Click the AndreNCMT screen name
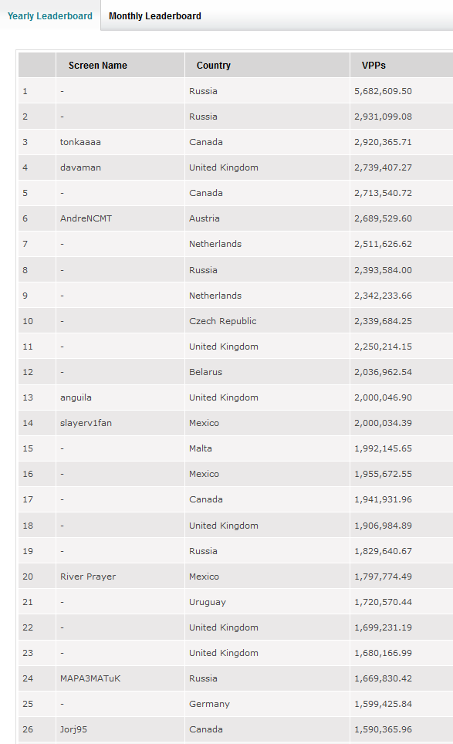The image size is (453, 744). (x=86, y=218)
